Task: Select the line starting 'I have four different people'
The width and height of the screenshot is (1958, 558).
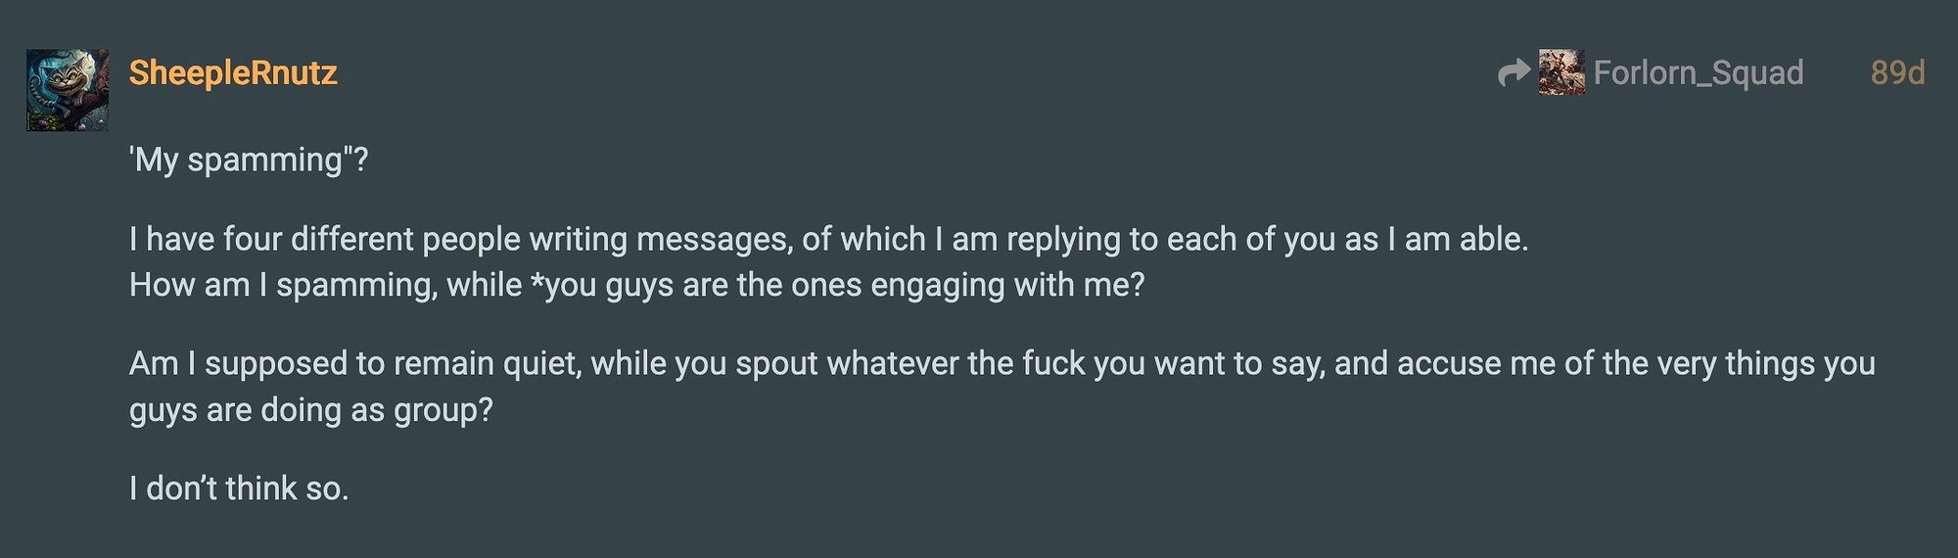Action: click(828, 239)
